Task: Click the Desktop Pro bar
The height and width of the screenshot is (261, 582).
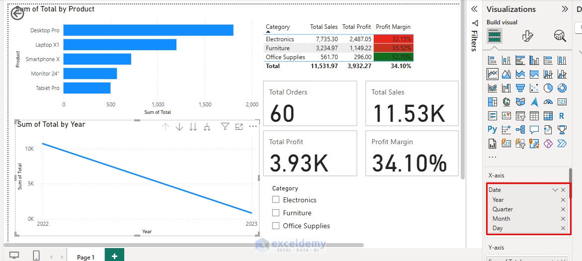Action: tap(149, 30)
